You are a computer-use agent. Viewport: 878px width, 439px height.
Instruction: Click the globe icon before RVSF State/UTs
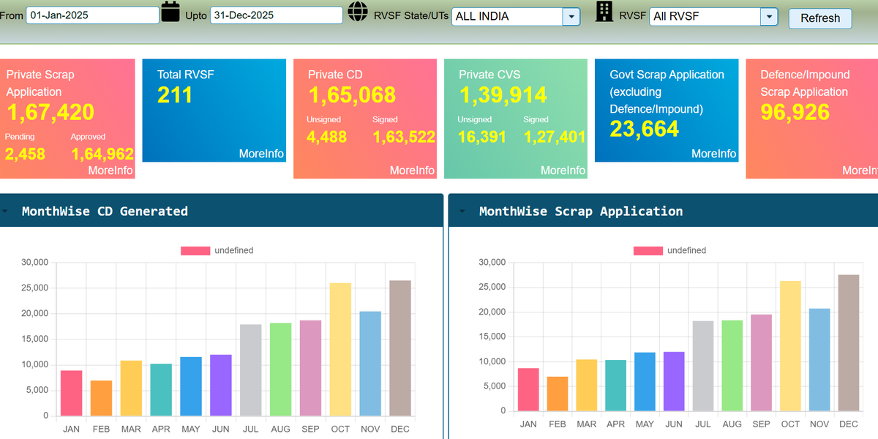click(x=358, y=12)
